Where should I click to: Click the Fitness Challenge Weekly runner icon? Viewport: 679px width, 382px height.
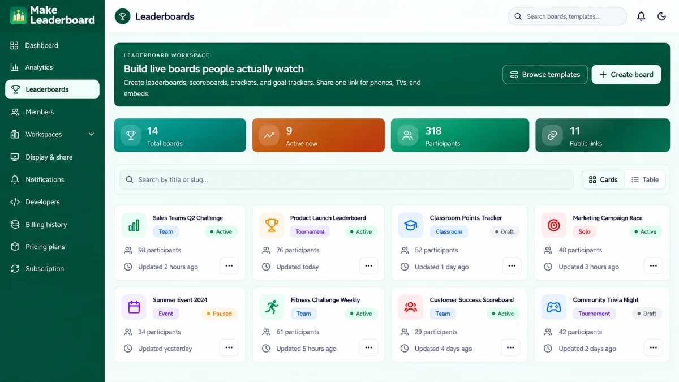(272, 307)
